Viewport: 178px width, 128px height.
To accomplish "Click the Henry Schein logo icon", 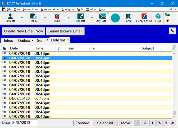I will (x=144, y=18).
